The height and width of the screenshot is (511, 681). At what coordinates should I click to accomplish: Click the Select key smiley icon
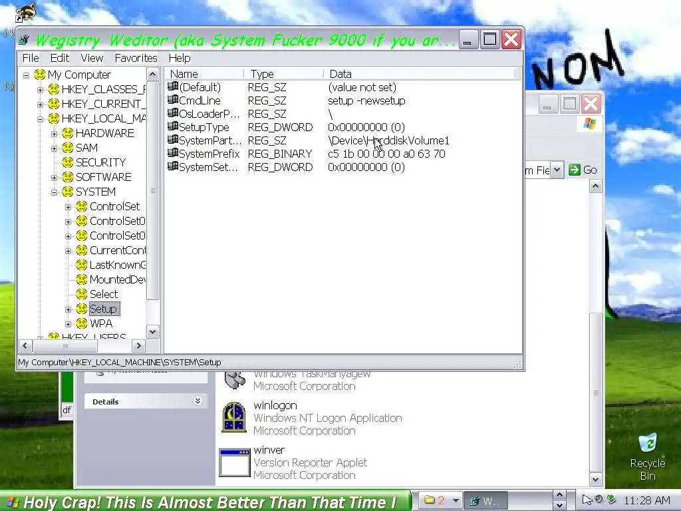coord(82,294)
